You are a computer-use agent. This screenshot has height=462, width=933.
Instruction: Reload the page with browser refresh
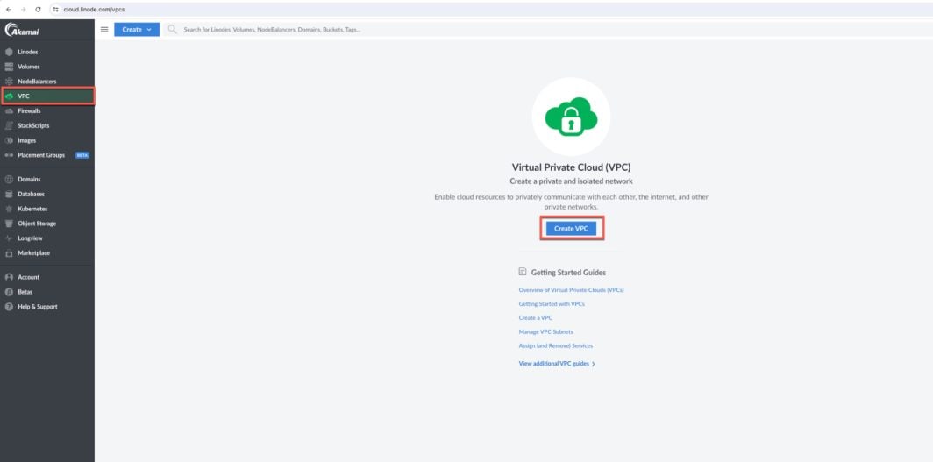(38, 10)
